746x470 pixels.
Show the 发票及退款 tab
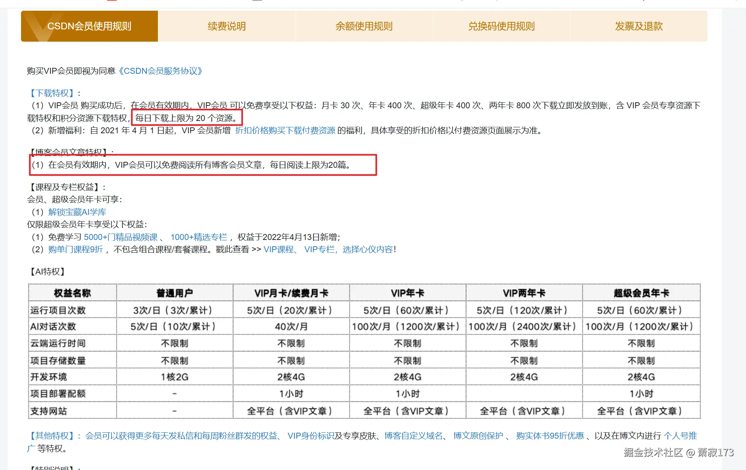tap(639, 26)
